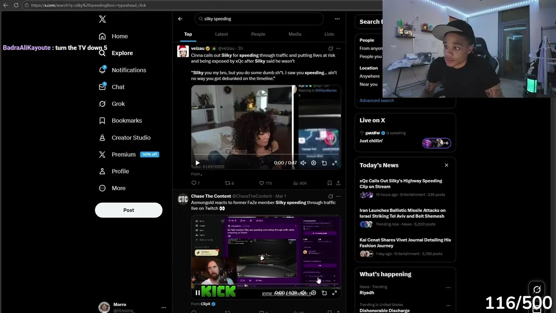
Task: Fullscreen the veizau video
Action: click(334, 163)
